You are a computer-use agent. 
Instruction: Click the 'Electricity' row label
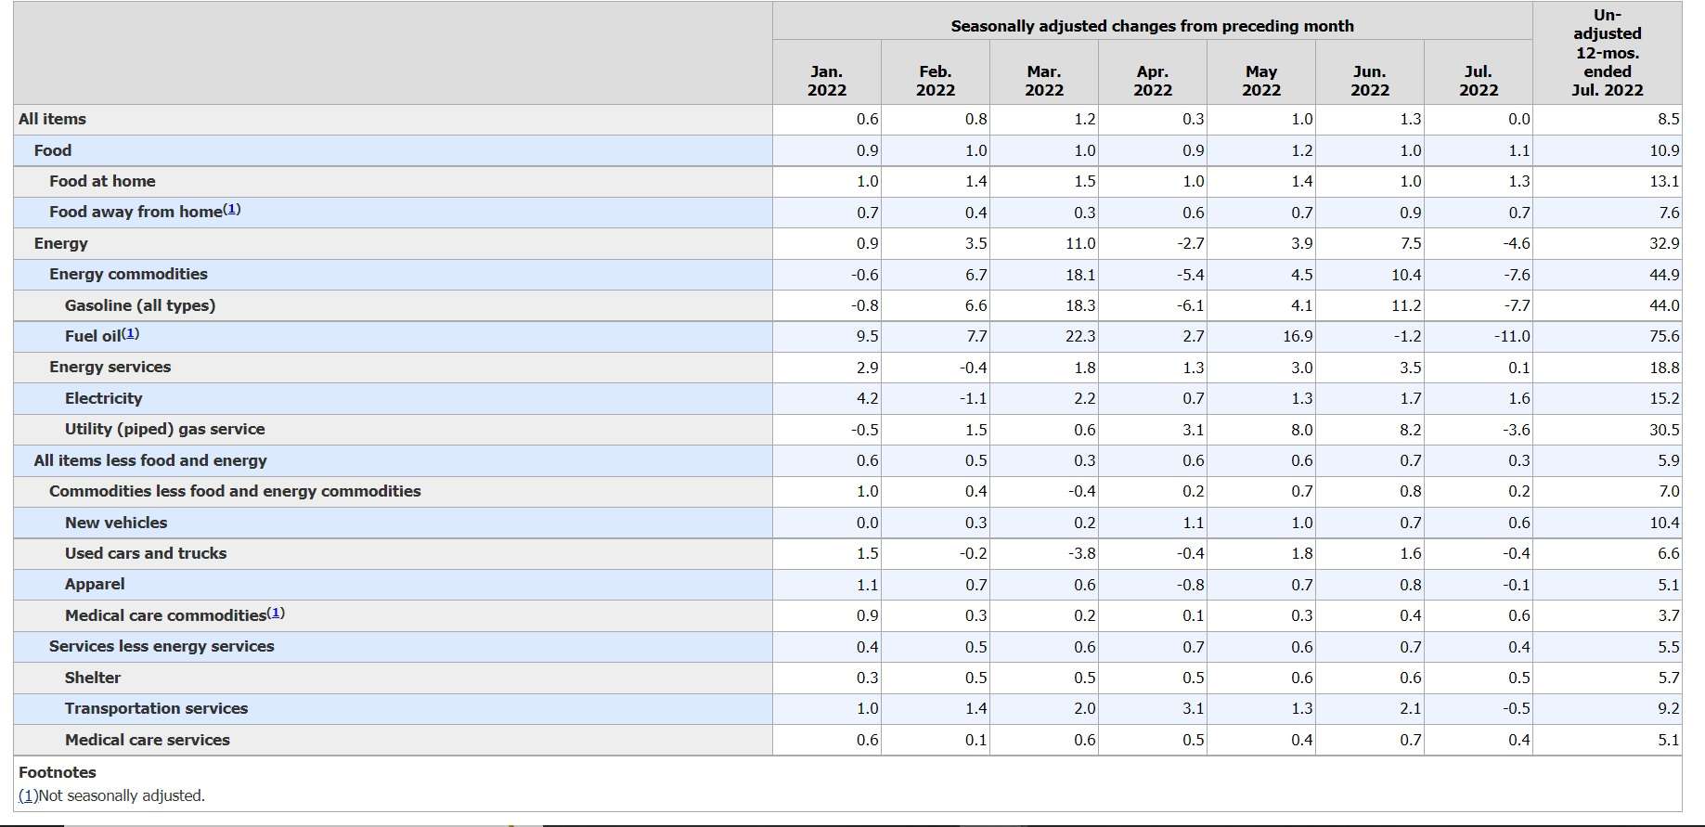click(x=103, y=398)
